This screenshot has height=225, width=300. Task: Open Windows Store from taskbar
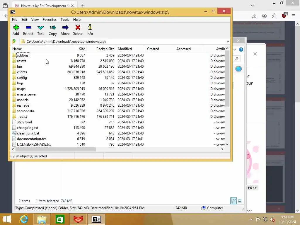60,219
